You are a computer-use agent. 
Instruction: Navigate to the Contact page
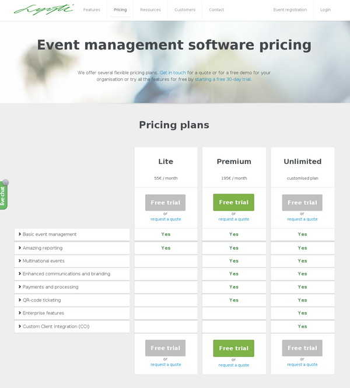click(x=216, y=10)
